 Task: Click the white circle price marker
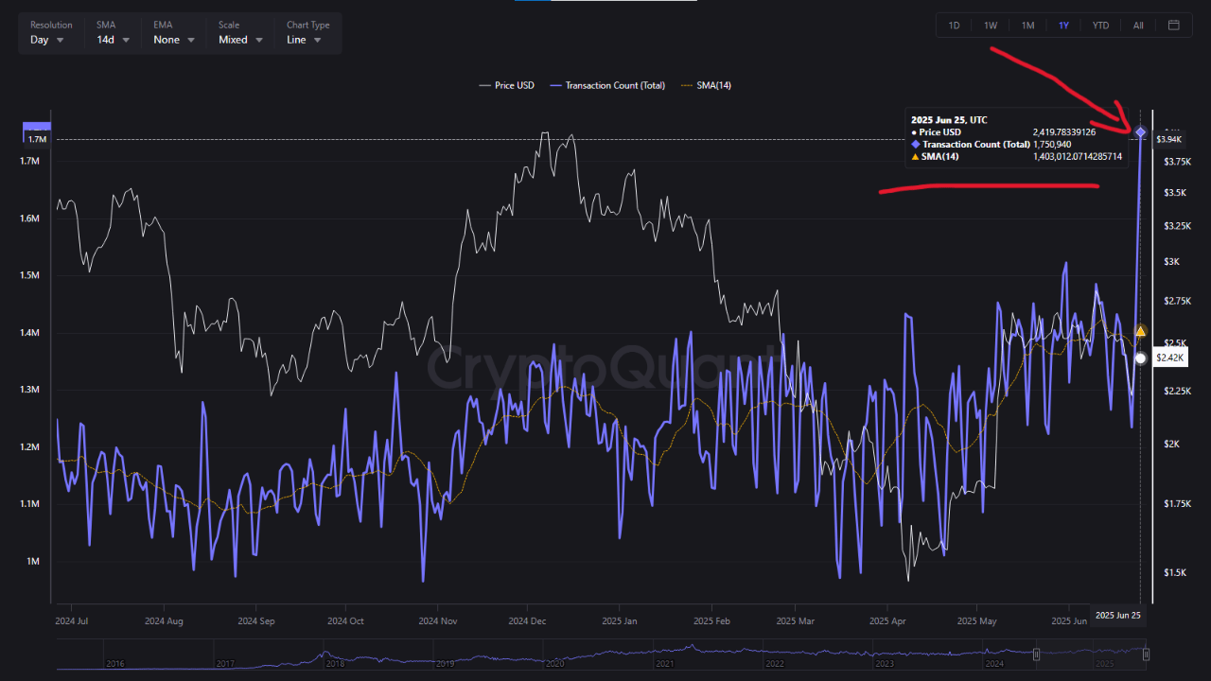click(1141, 358)
